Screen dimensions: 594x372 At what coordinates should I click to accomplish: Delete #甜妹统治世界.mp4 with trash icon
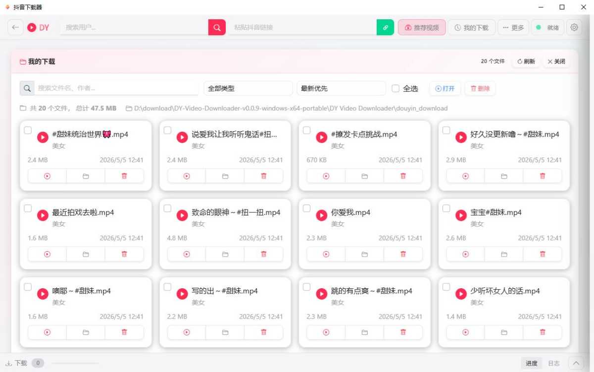(x=124, y=176)
